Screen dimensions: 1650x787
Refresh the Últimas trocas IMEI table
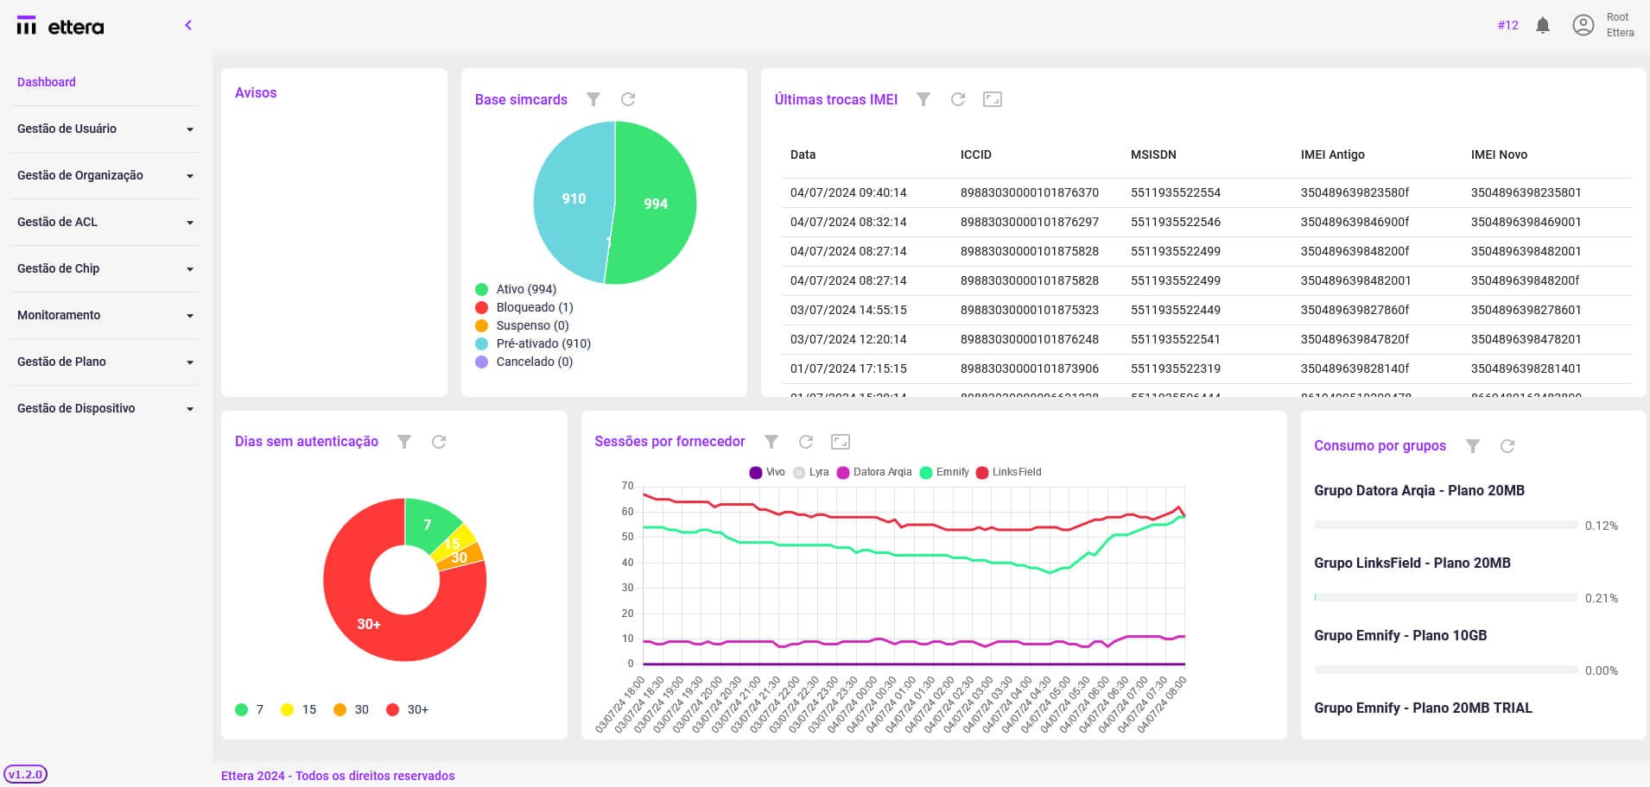click(x=958, y=99)
